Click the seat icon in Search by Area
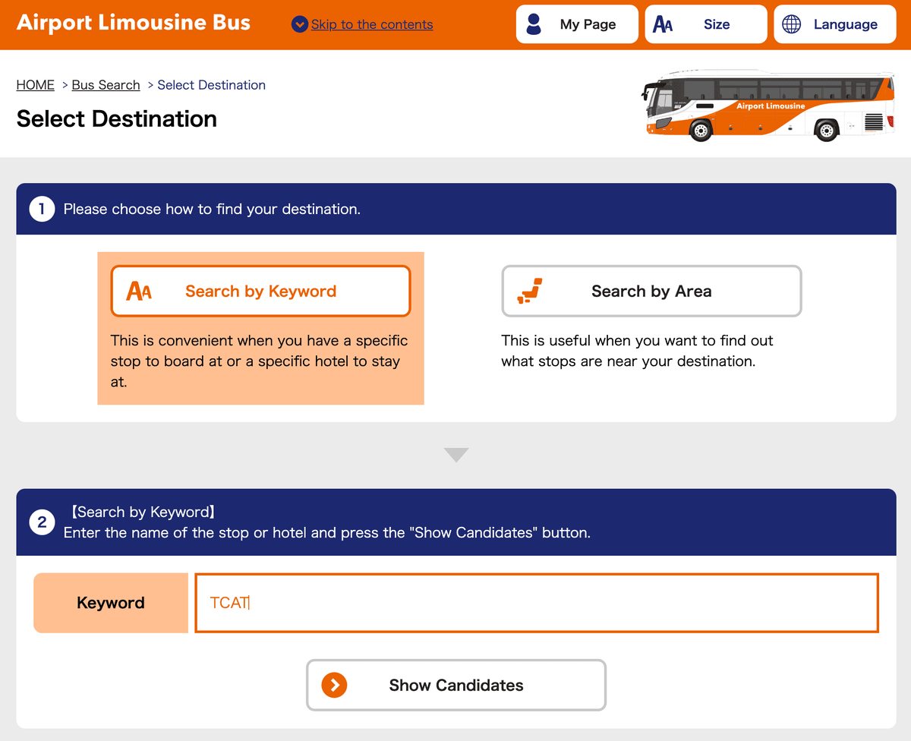Viewport: 911px width, 741px height. click(529, 291)
